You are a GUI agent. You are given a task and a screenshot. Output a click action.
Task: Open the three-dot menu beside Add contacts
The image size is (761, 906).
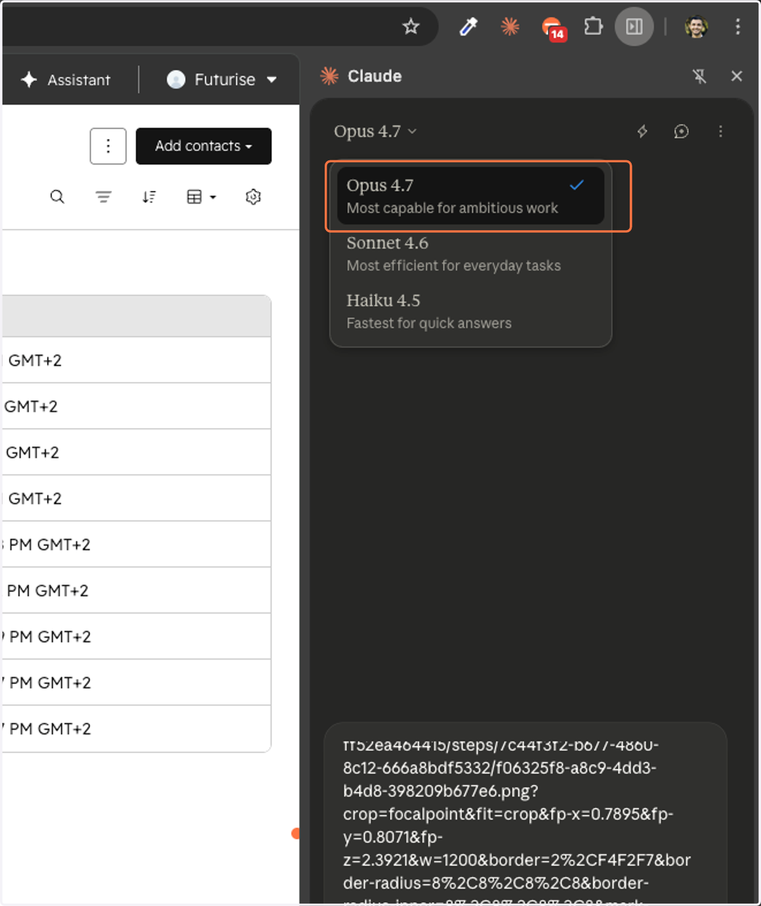(x=108, y=146)
